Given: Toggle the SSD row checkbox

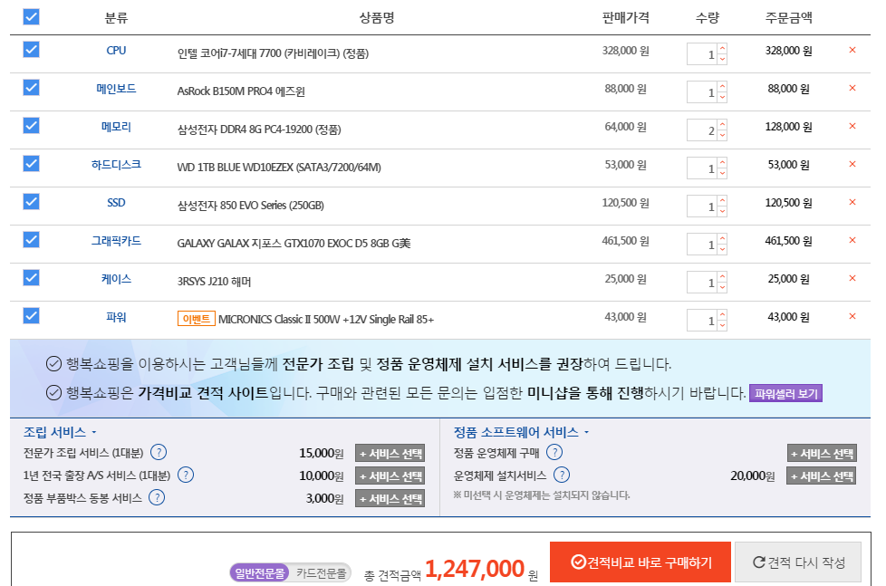Looking at the screenshot, I should point(31,202).
